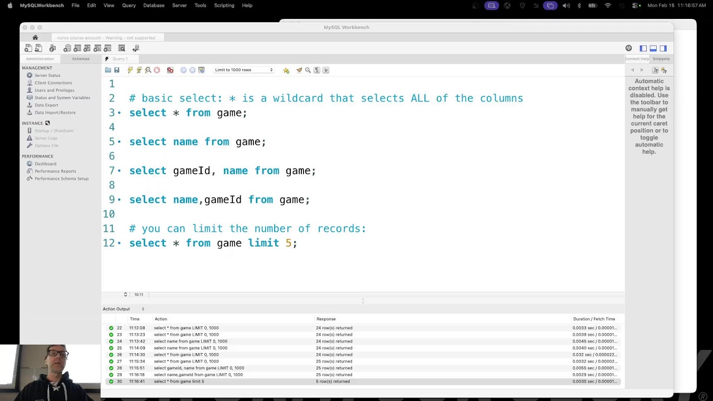Open the Server menu
Screen dimensions: 713x401
pyautogui.click(x=179, y=6)
